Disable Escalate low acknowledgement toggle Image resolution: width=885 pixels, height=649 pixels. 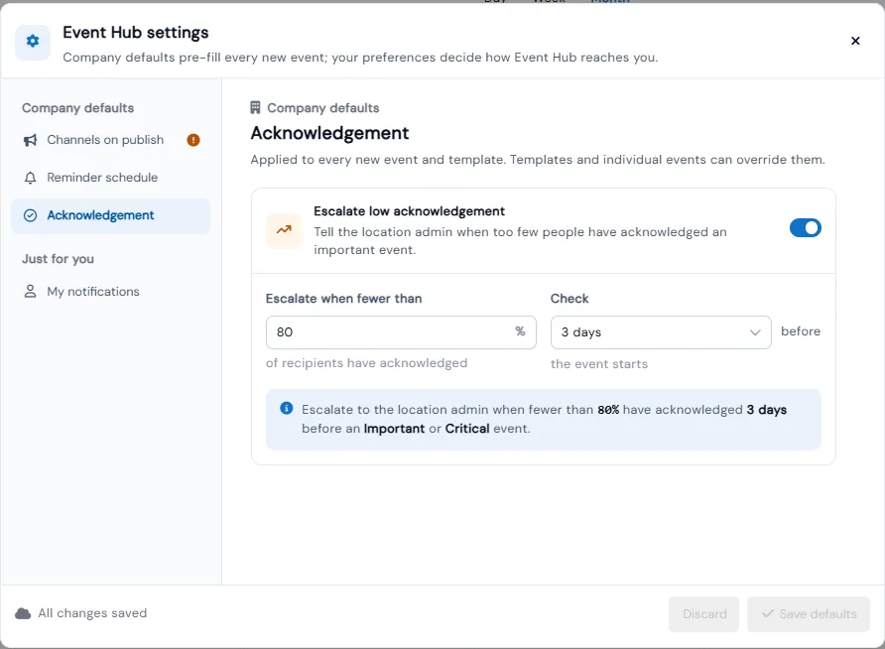click(x=805, y=228)
